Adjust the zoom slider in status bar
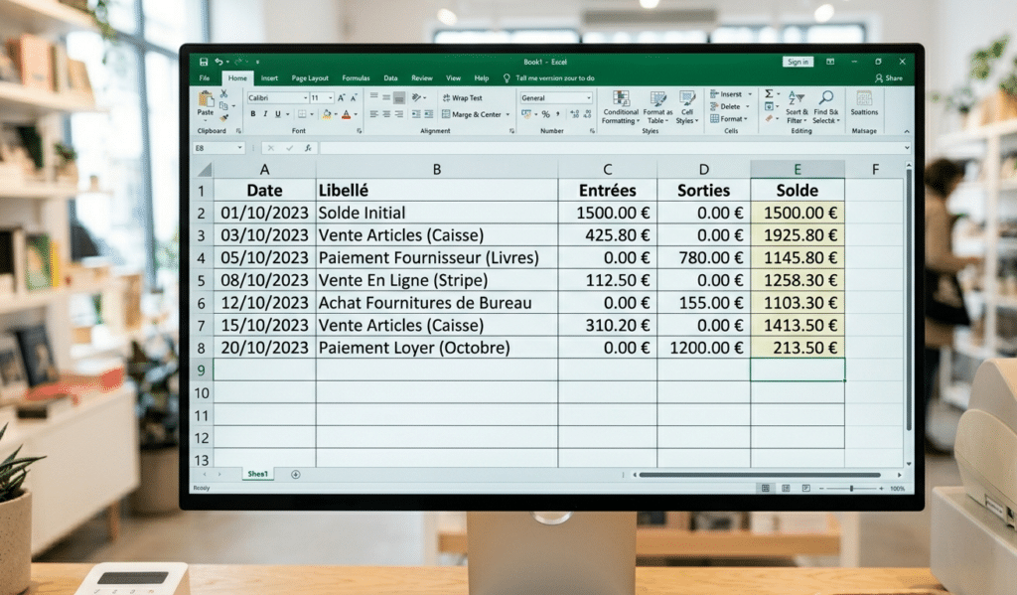The width and height of the screenshot is (1017, 595). point(851,489)
